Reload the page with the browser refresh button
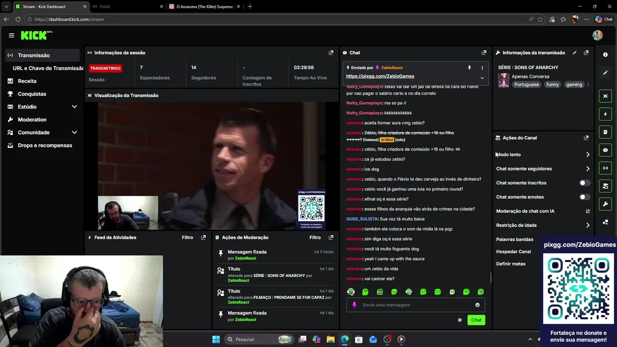The image size is (617, 347). (x=18, y=19)
